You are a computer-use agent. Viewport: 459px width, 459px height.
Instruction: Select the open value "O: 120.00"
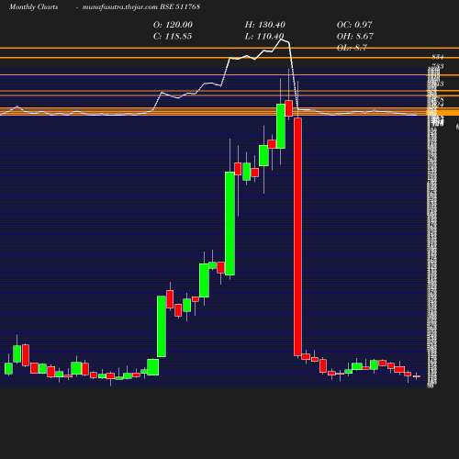point(173,25)
